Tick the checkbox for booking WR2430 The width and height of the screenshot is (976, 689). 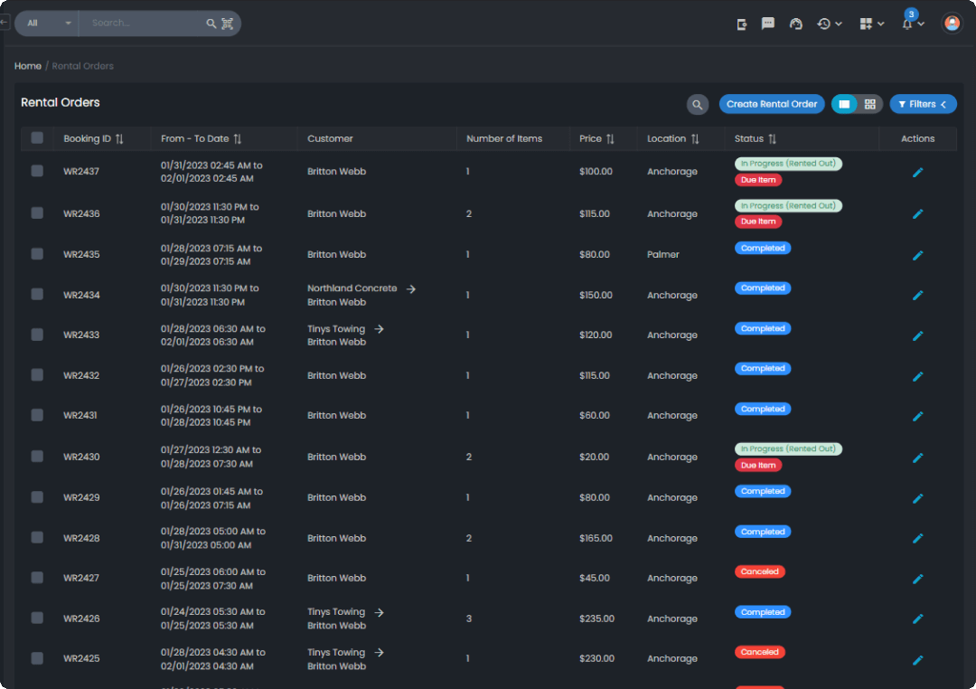coord(37,457)
